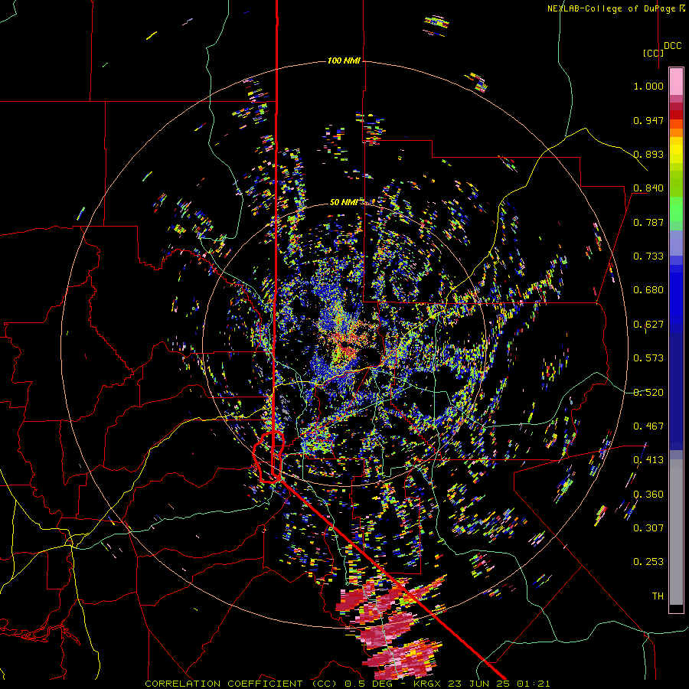Select the 0.893 scale value
This screenshot has width=689, height=689.
[x=648, y=154]
